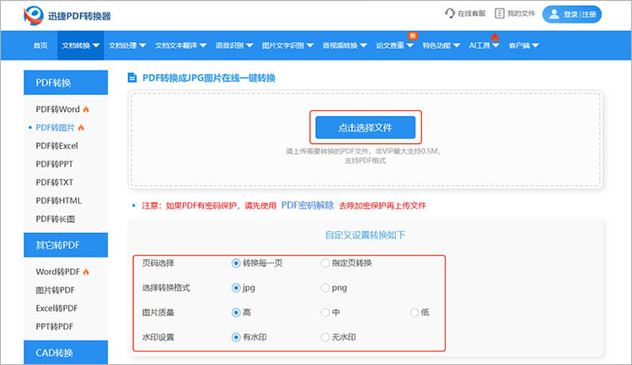Click the CAD转换 sidebar section header
Viewport: 632px width, 365px height.
pyautogui.click(x=66, y=352)
